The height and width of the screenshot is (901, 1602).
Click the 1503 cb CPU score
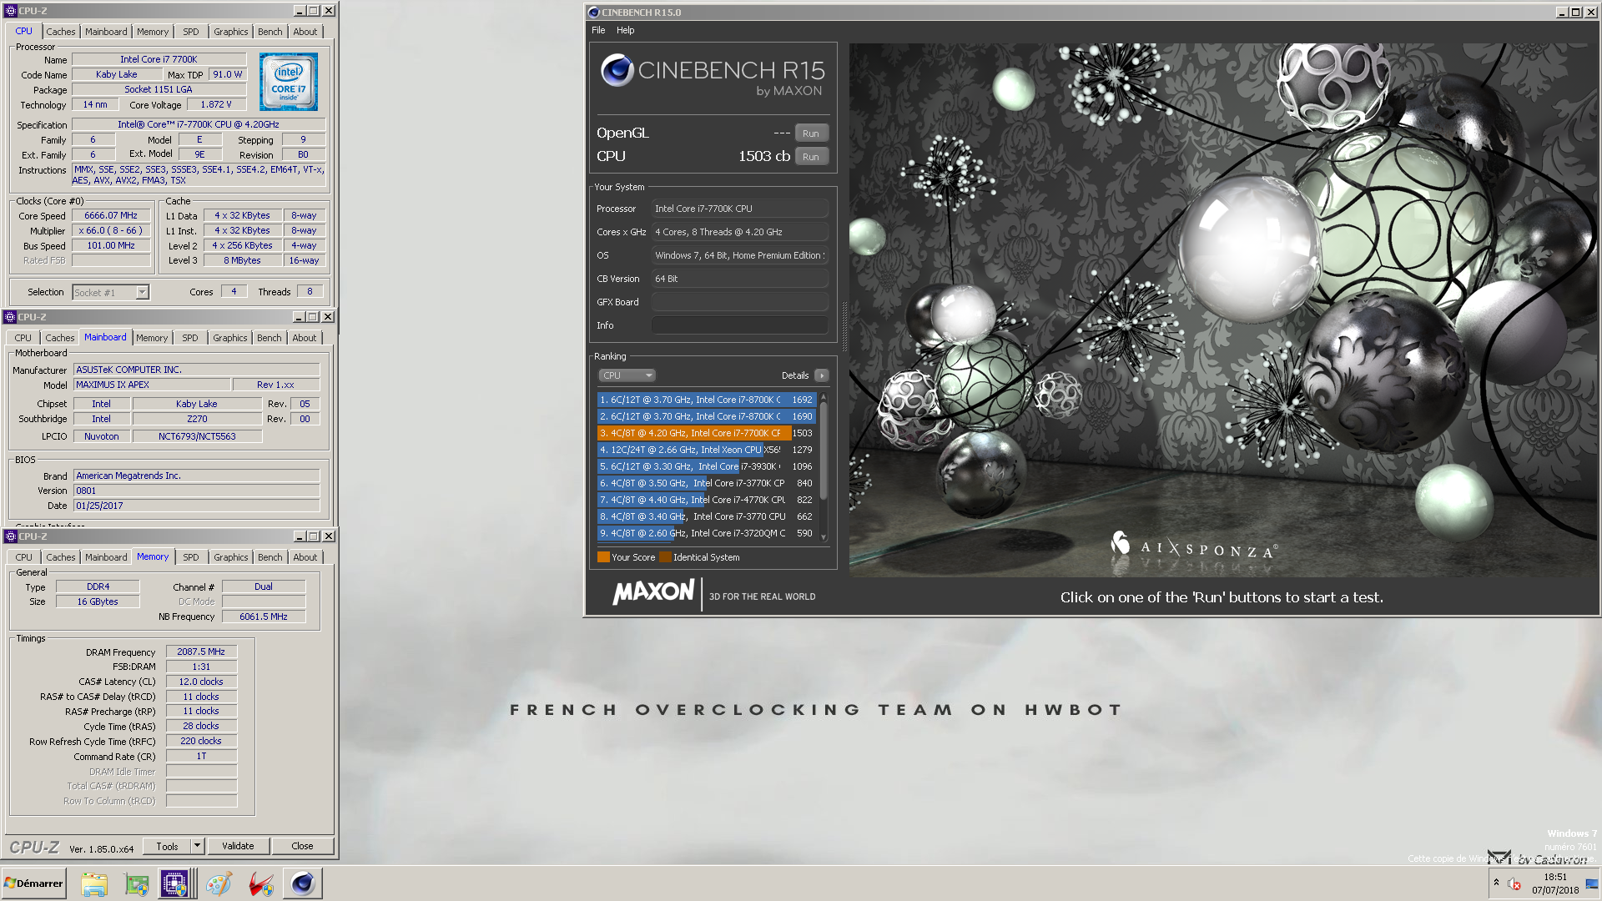(x=764, y=156)
